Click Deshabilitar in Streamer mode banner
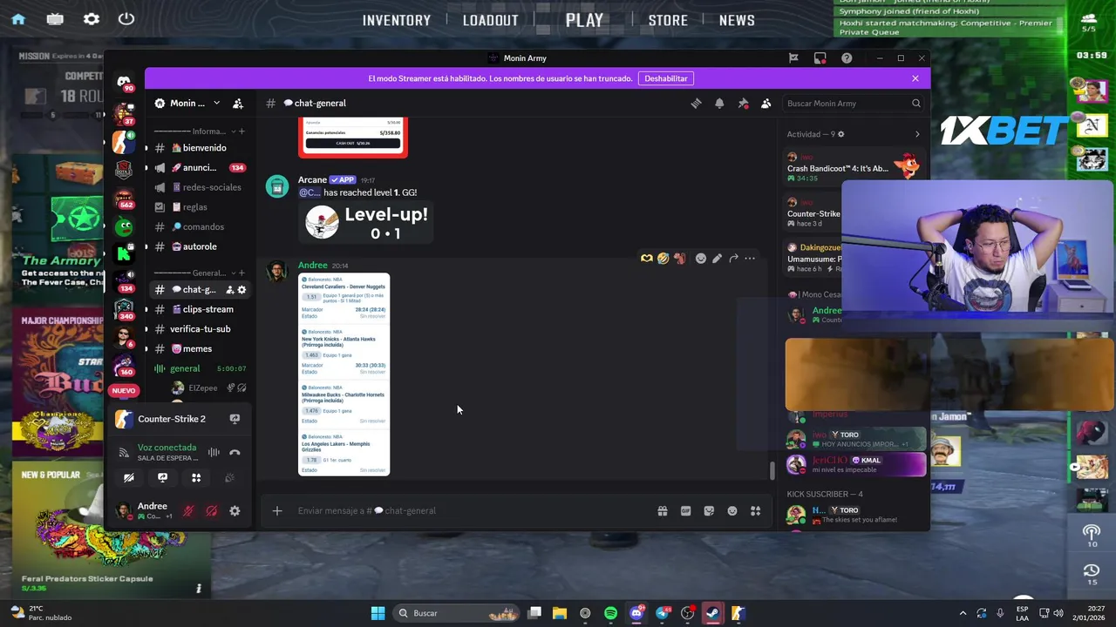This screenshot has width=1116, height=627. click(x=666, y=78)
